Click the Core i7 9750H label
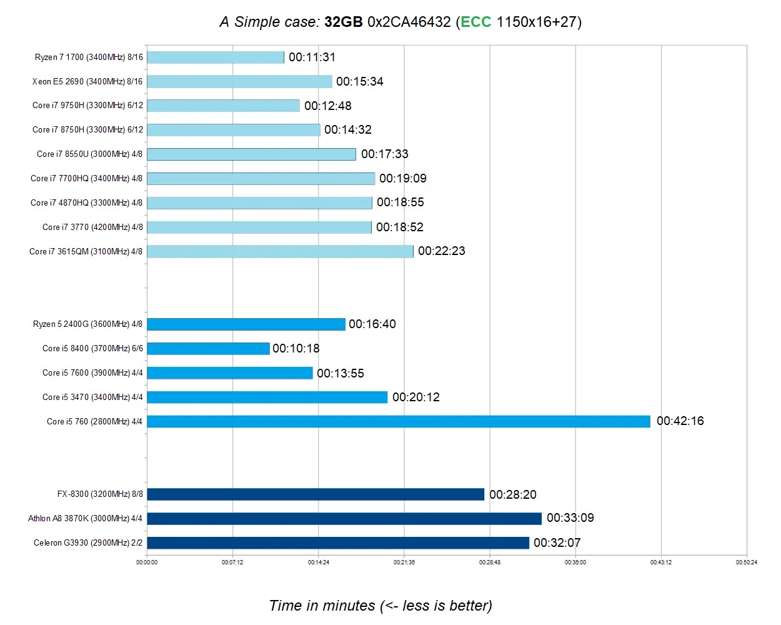 (87, 106)
